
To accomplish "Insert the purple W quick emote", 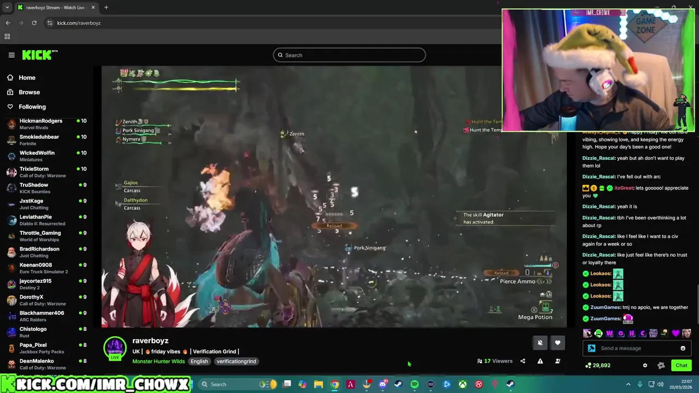I will click(x=609, y=333).
